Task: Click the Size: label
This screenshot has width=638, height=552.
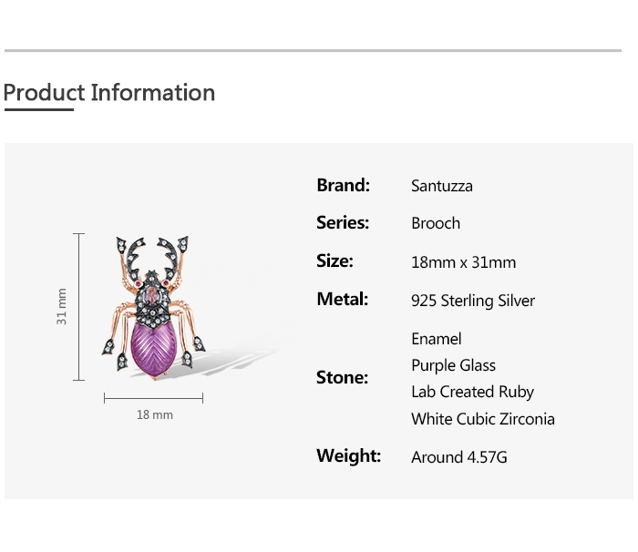Action: tap(334, 261)
